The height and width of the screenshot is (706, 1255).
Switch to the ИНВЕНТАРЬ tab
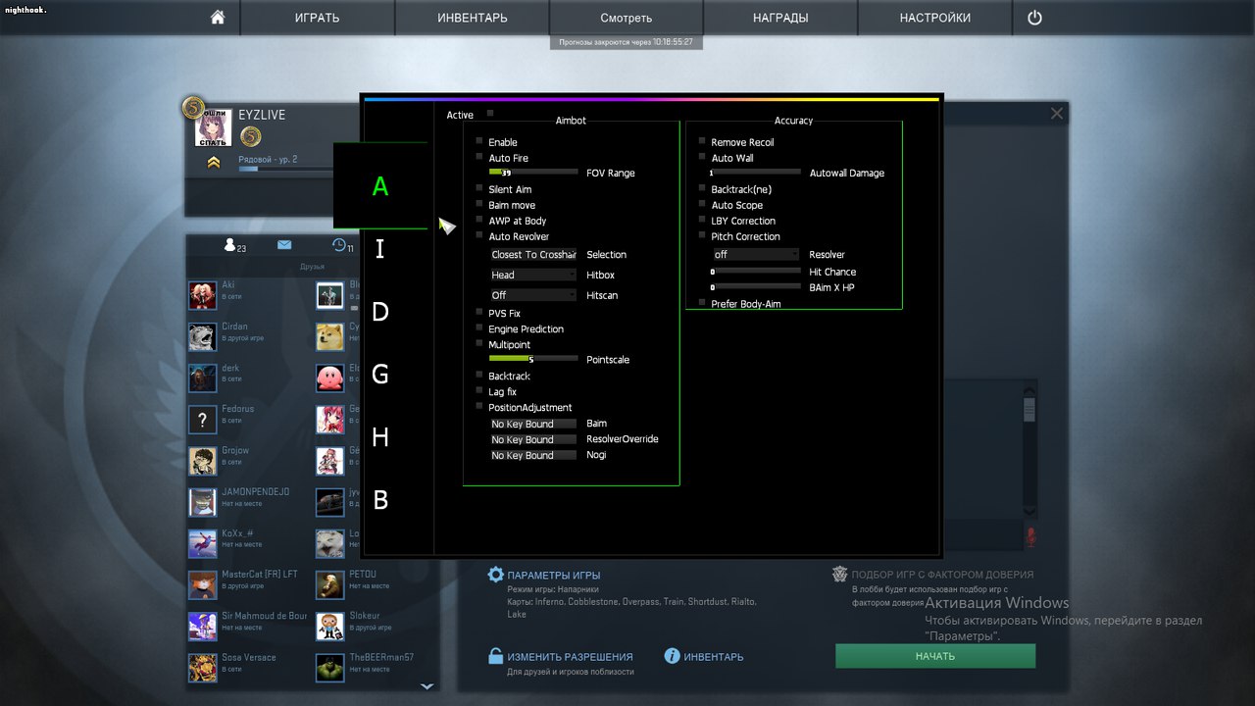point(472,18)
